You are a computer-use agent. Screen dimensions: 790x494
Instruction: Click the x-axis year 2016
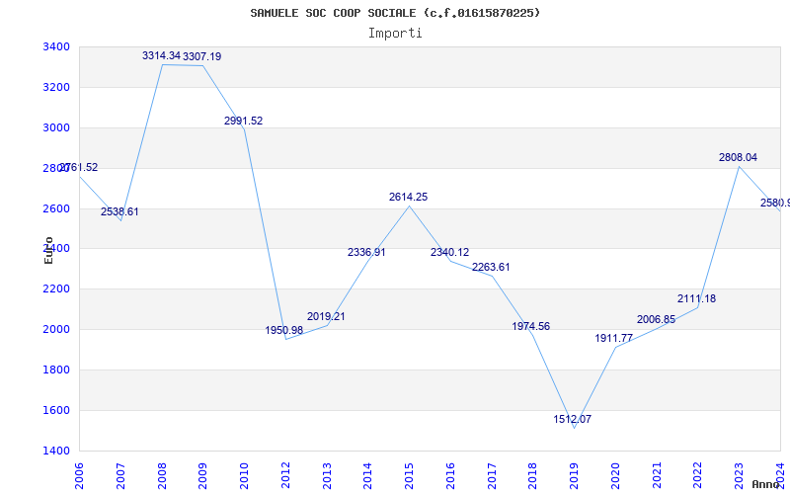click(x=450, y=476)
